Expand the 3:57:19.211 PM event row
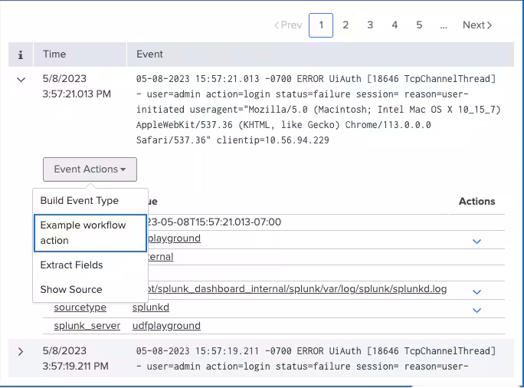Screen dimensions: 524x388 pos(21,351)
